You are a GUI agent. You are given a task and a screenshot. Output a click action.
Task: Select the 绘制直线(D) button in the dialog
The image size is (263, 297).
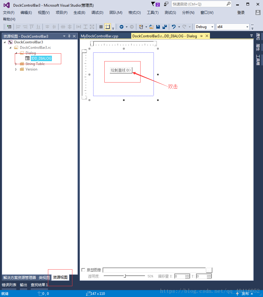[121, 70]
